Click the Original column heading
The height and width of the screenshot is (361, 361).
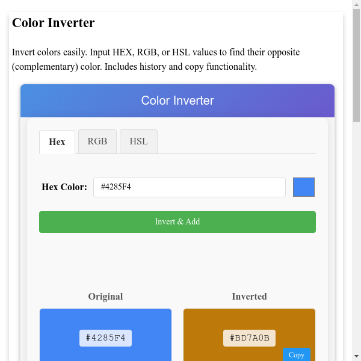coord(105,296)
